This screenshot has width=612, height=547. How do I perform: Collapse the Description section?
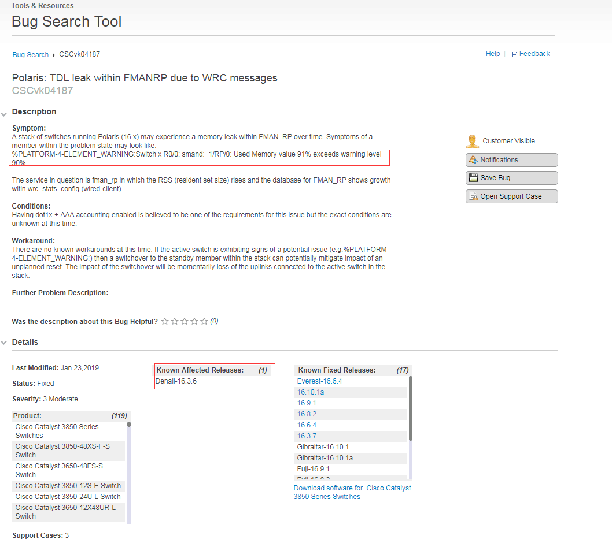[4, 113]
